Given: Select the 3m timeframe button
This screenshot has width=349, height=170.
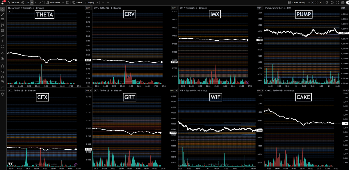Looking at the screenshot, I should (x=32, y=2).
